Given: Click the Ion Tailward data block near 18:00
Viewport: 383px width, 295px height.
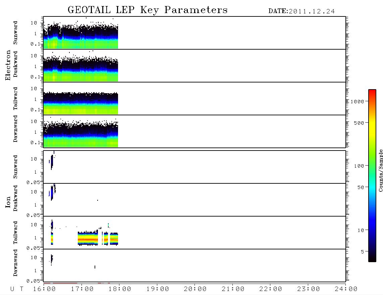Looking at the screenshot, I should (x=114, y=239).
